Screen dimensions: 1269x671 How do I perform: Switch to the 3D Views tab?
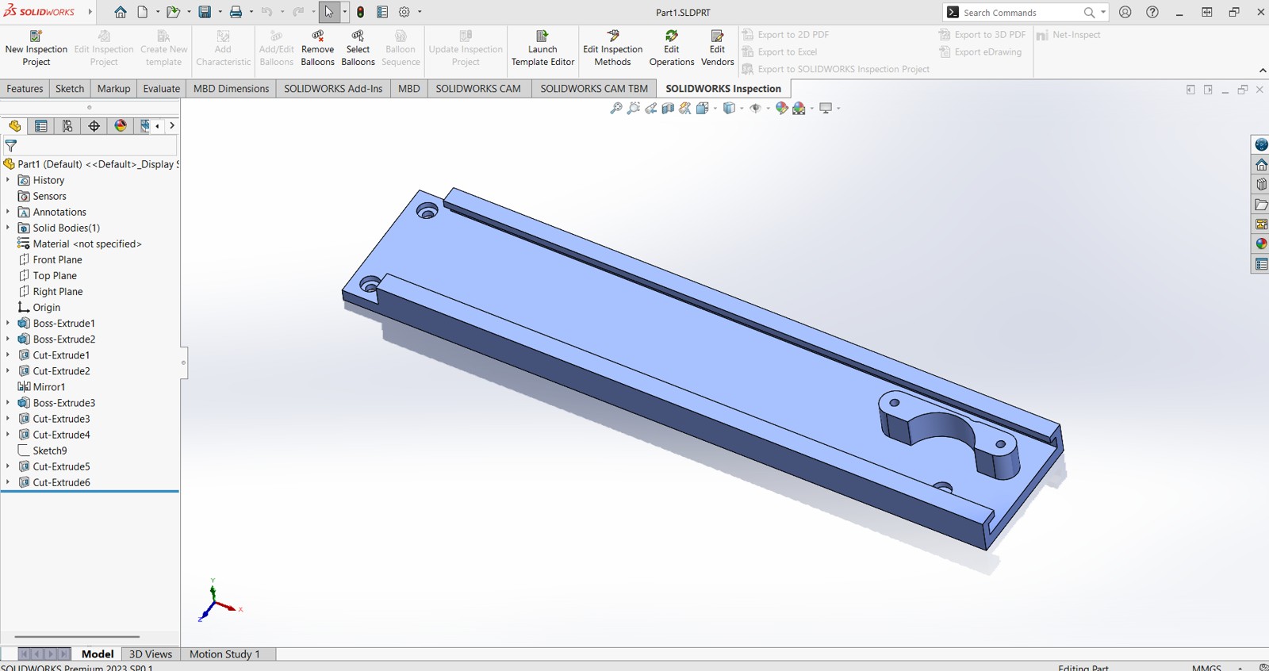(x=151, y=654)
